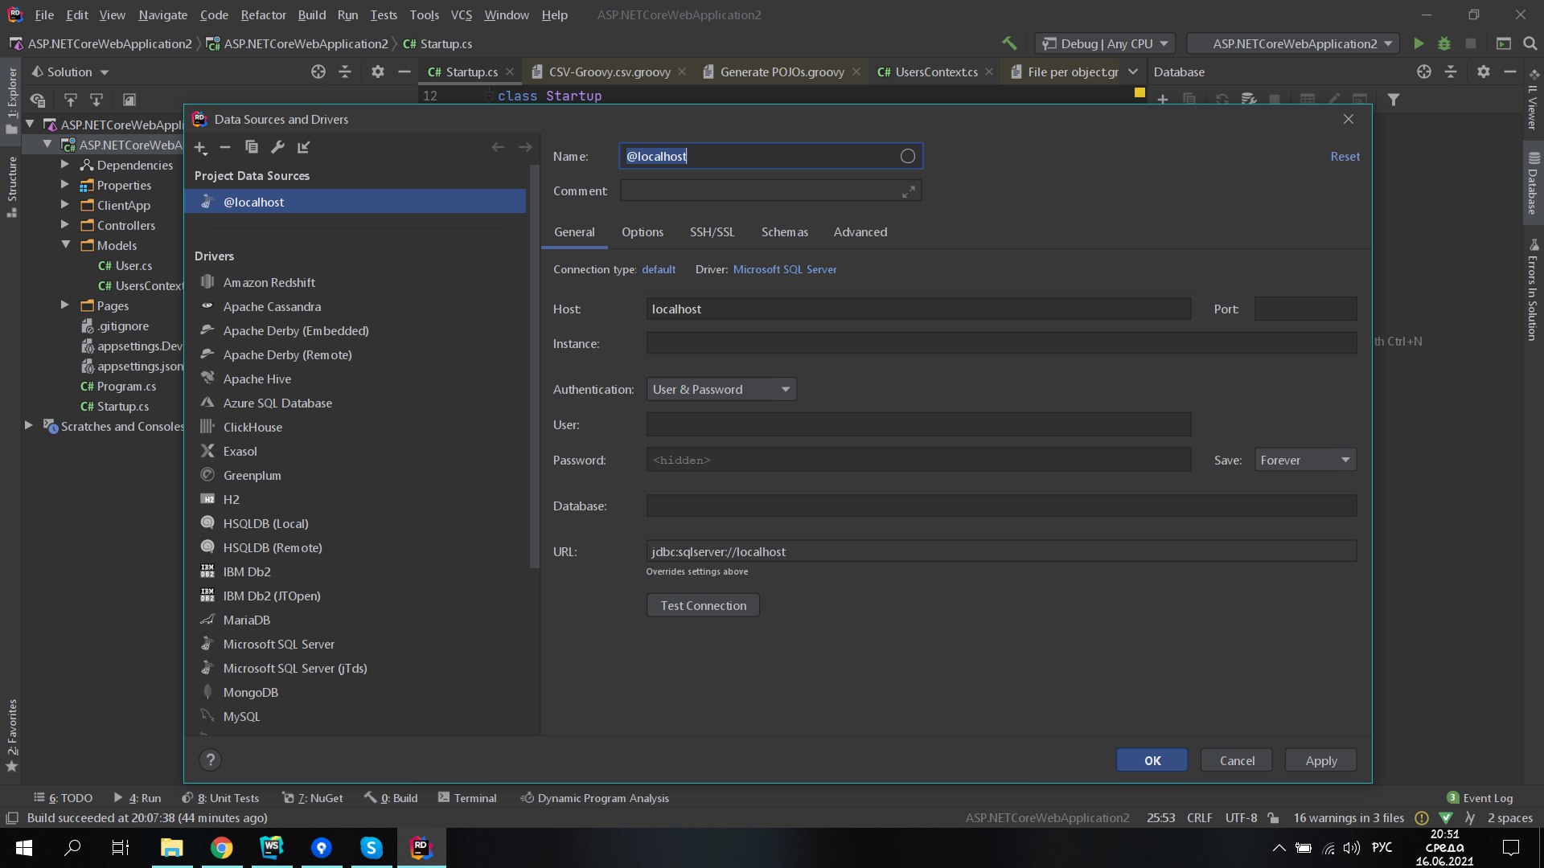
Task: Expand the Controllers folder node
Action: click(x=65, y=225)
